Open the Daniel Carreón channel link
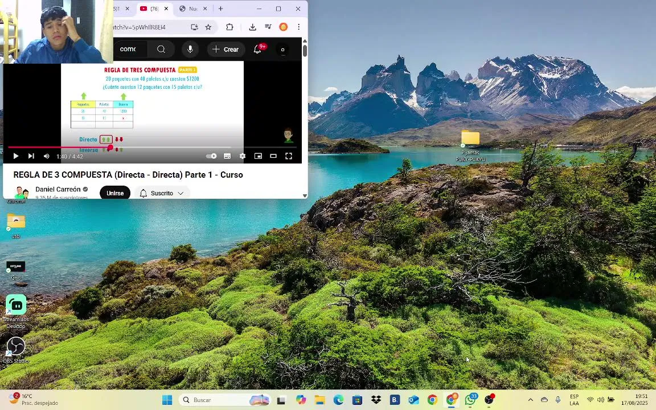The image size is (656, 410). [x=58, y=189]
